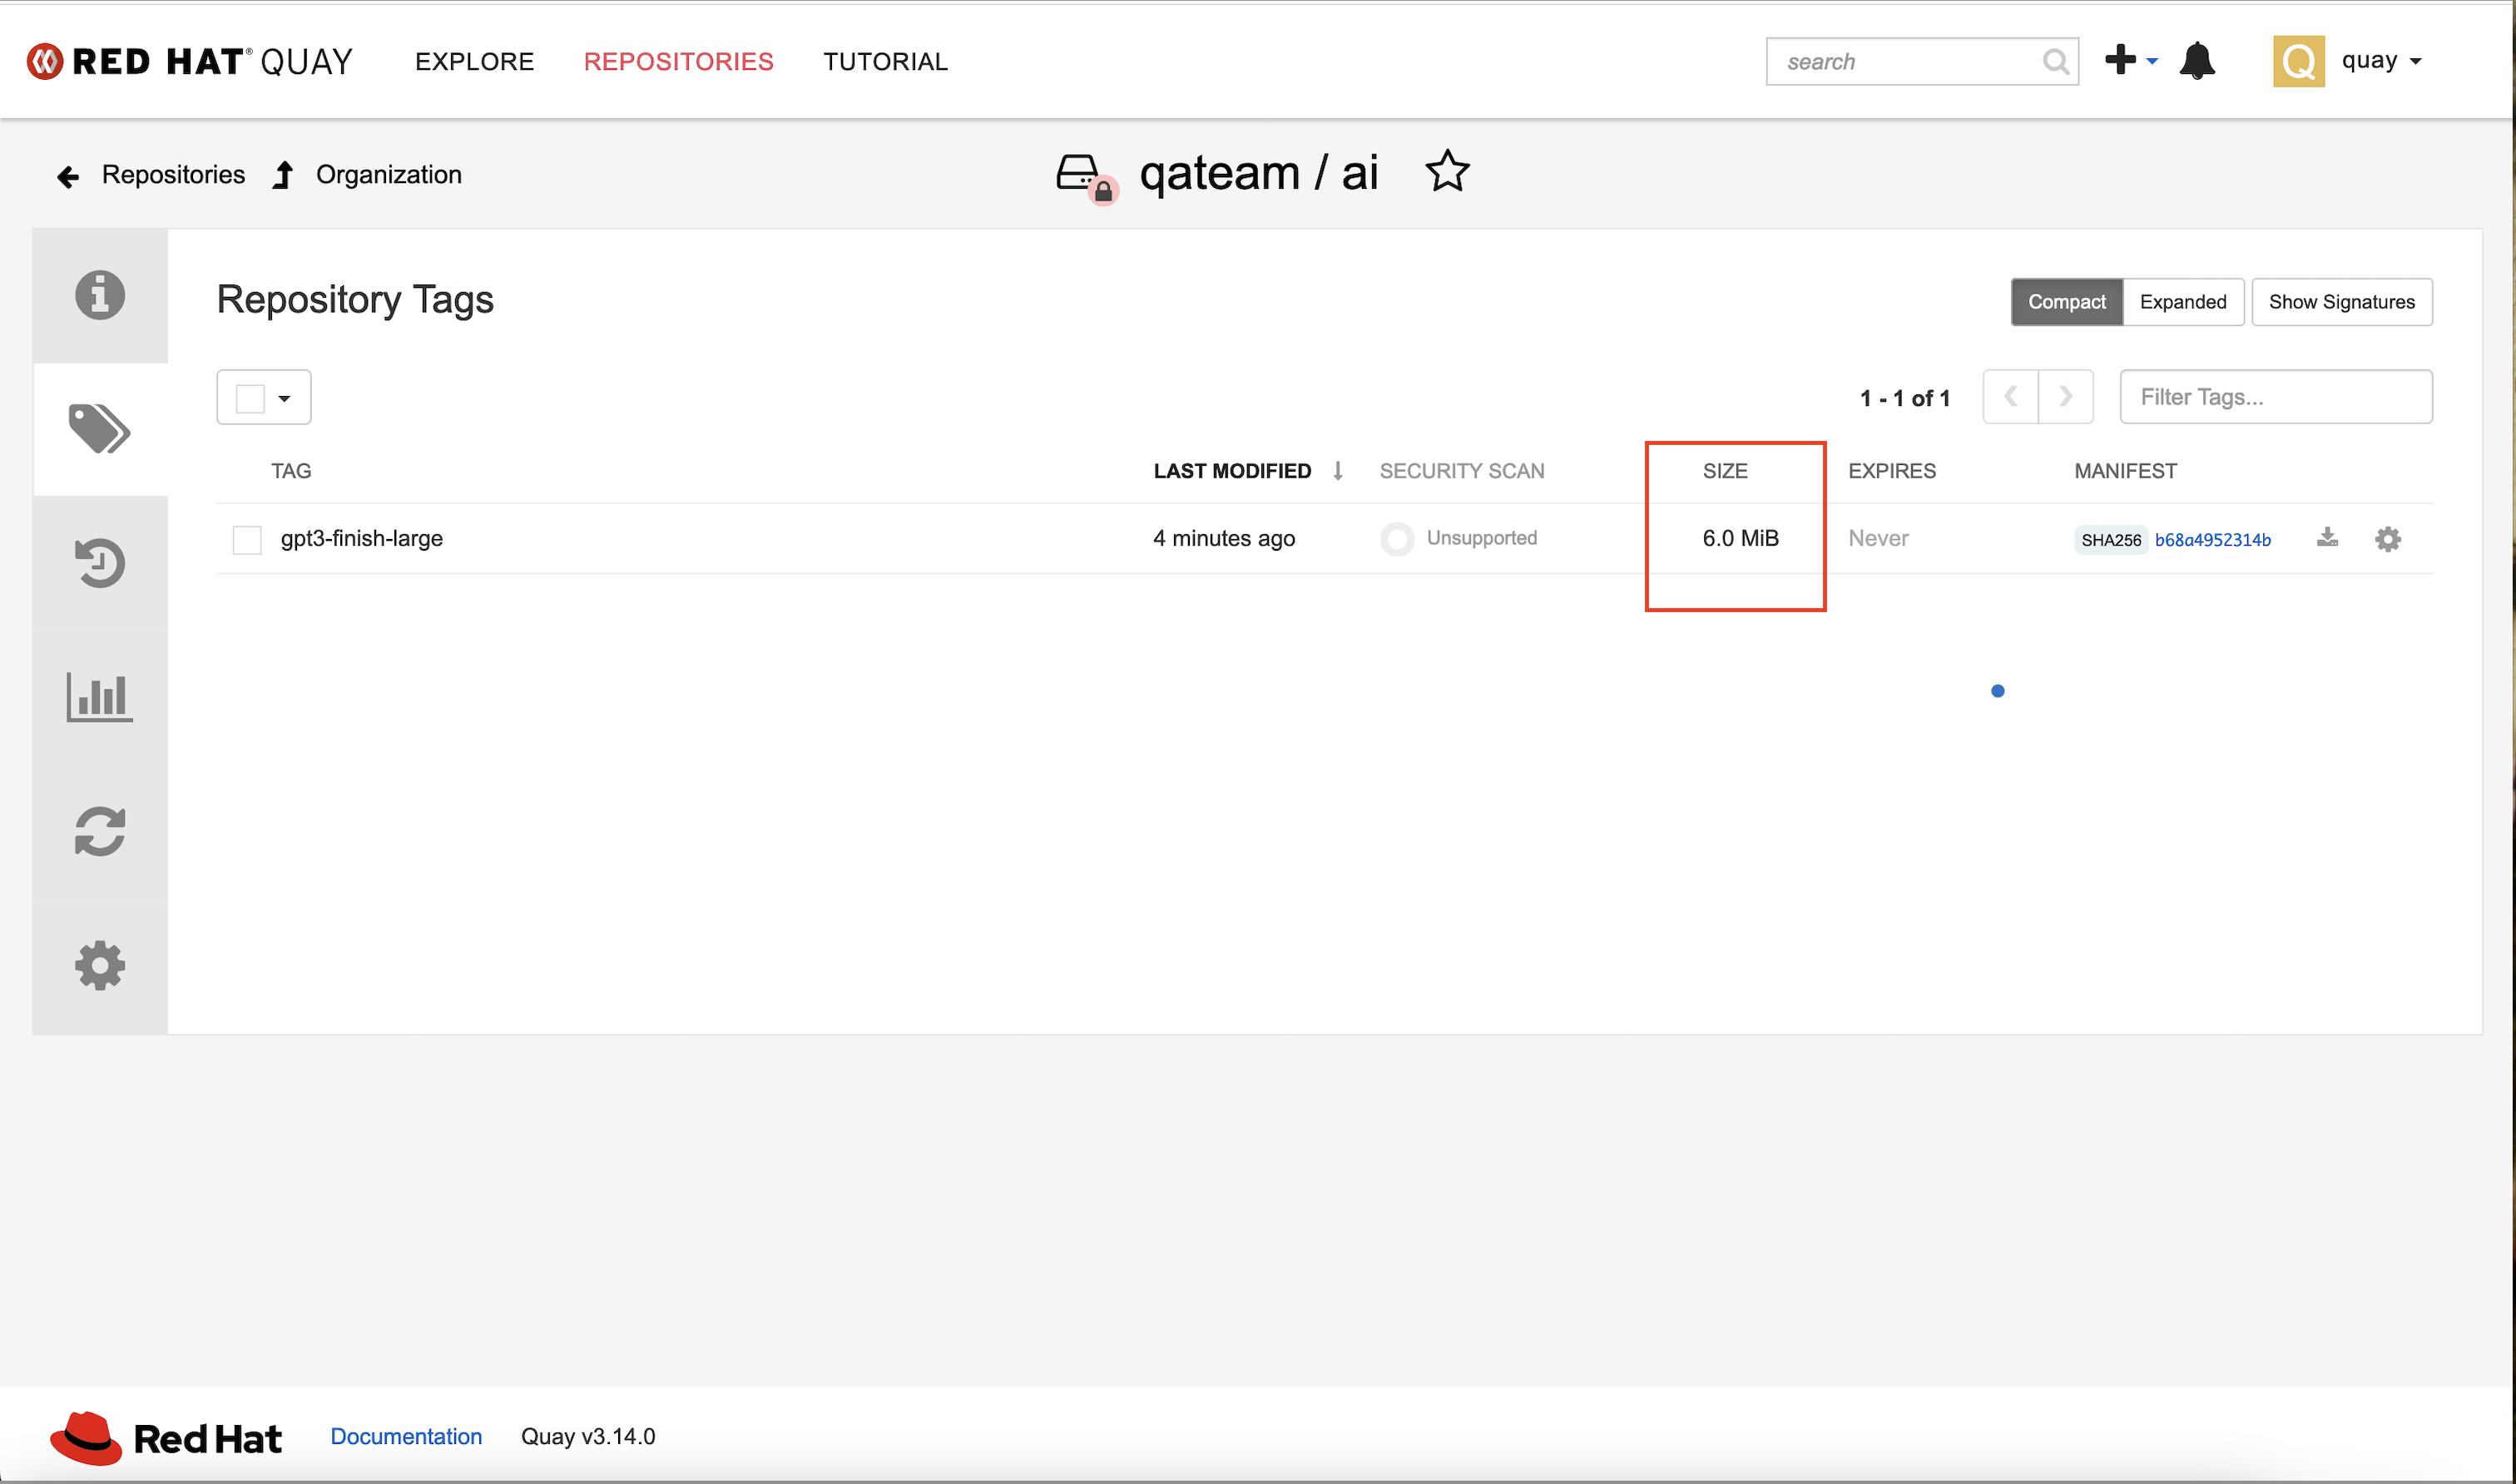The height and width of the screenshot is (1484, 2516).
Task: Open gpt3-finish-large tag options gear
Action: 2387,539
